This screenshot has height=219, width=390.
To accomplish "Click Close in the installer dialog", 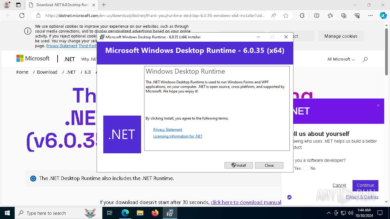I will pyautogui.click(x=269, y=165).
